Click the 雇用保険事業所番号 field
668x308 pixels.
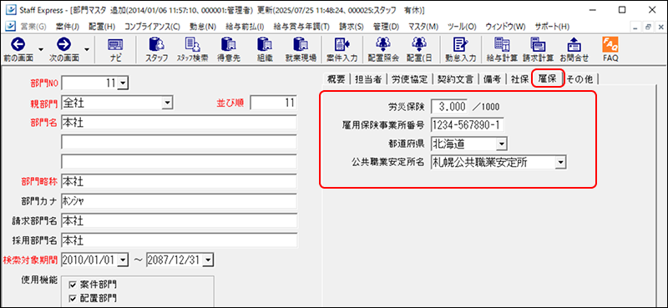point(468,124)
